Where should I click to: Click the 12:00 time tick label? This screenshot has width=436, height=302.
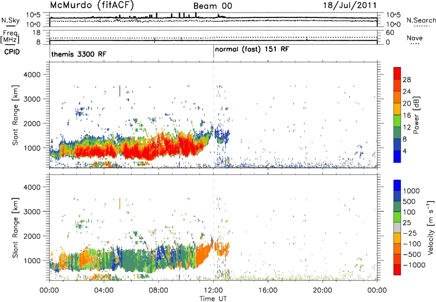click(x=213, y=291)
